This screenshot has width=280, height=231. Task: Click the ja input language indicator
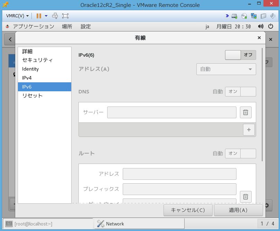click(207, 27)
